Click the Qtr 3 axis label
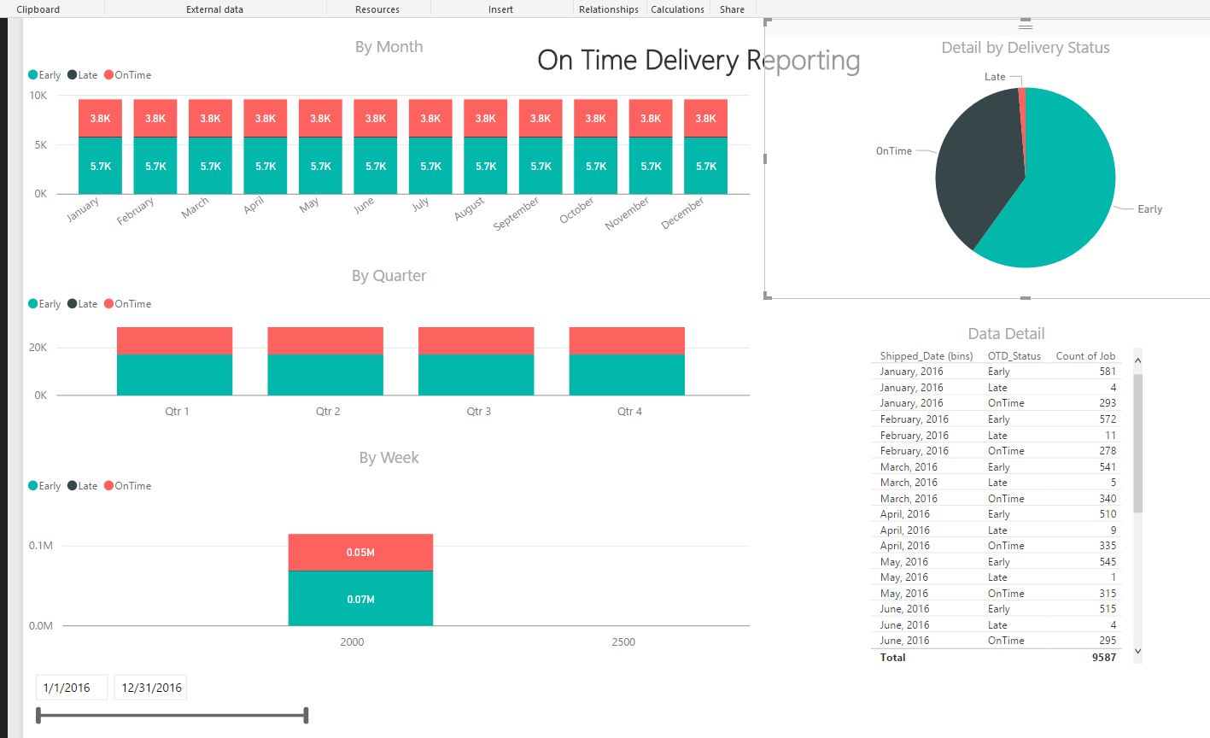 pyautogui.click(x=478, y=412)
